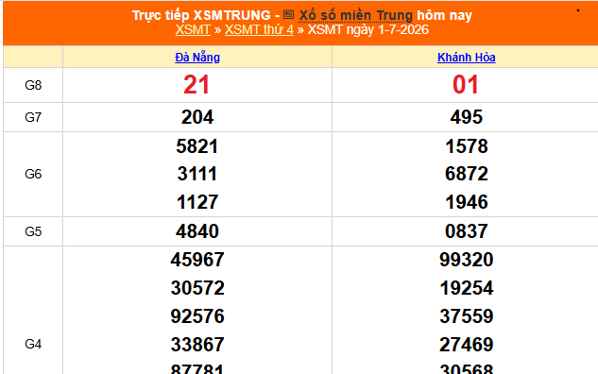This screenshot has width=598, height=374.
Task: Click the small newspaper icon in header
Action: pyautogui.click(x=289, y=14)
